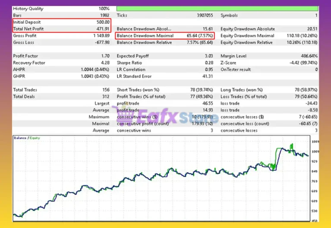
Task: Select the 769 chart axis label
Action: point(314,181)
